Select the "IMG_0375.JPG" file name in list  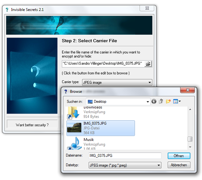[x=95, y=123]
